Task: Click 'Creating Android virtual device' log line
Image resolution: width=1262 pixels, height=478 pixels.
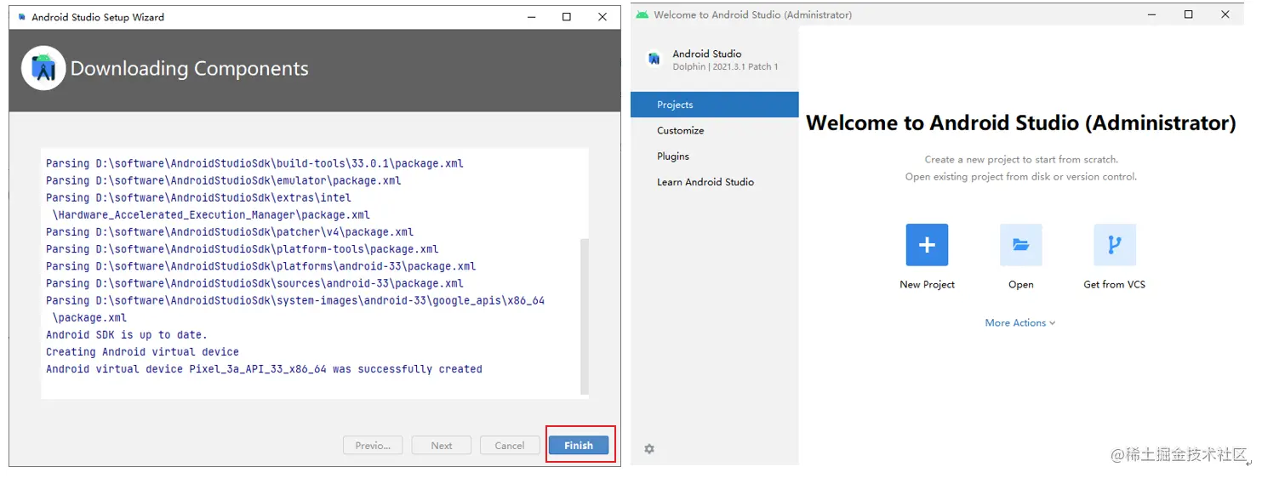Action: (x=142, y=351)
